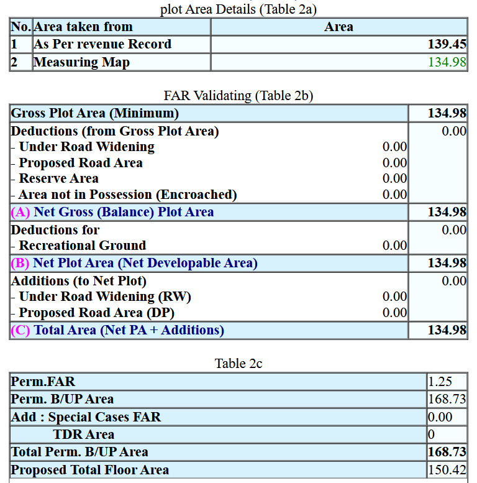Click the 'Perm.FAR' label
Viewport: 477px width, 483px height.
(x=43, y=382)
